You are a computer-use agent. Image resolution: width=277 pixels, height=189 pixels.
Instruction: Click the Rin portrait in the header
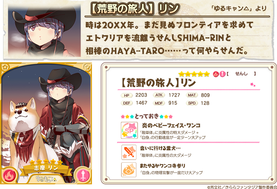click(45, 31)
